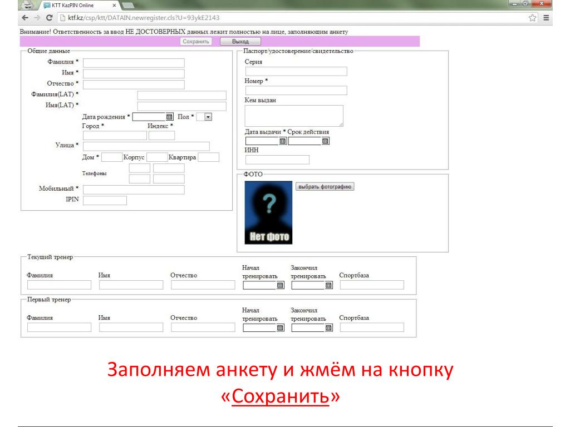
Task: Click the Мобильный input field
Action: (134, 190)
